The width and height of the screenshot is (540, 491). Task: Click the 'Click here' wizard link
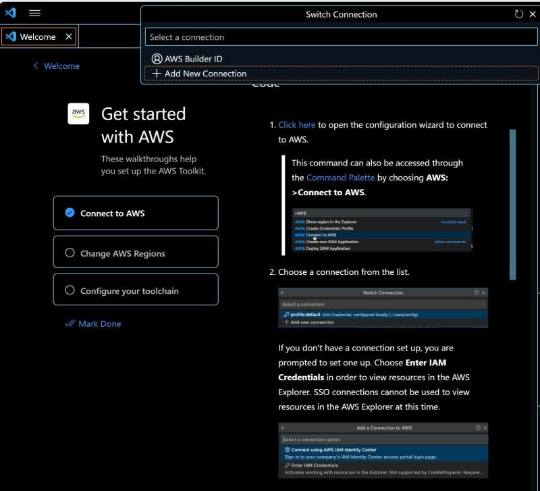pyautogui.click(x=296, y=125)
